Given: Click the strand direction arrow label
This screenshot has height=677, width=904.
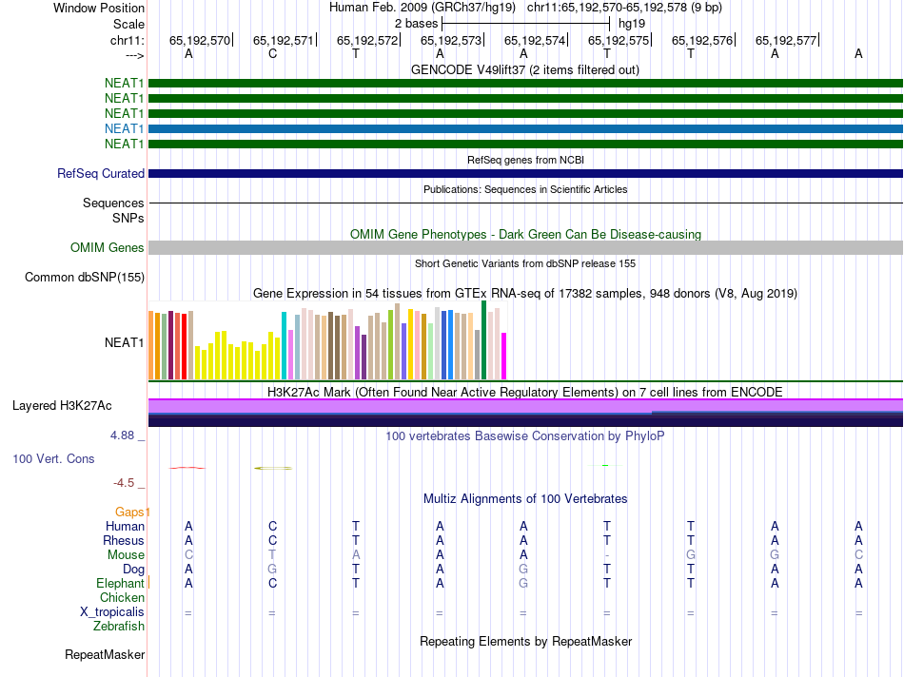Looking at the screenshot, I should pyautogui.click(x=135, y=55).
